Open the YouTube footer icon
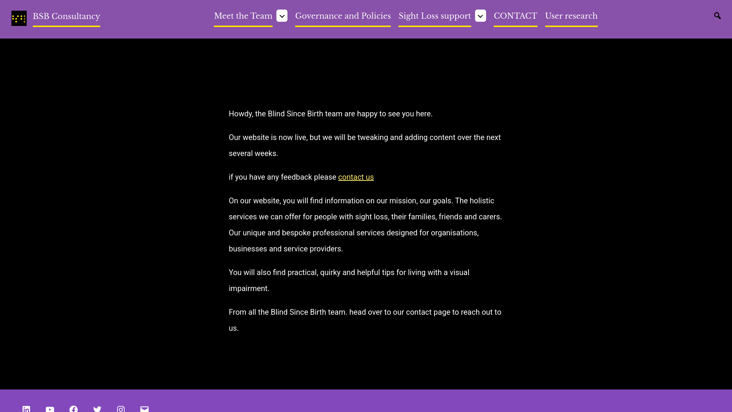The image size is (732, 412). click(50, 409)
